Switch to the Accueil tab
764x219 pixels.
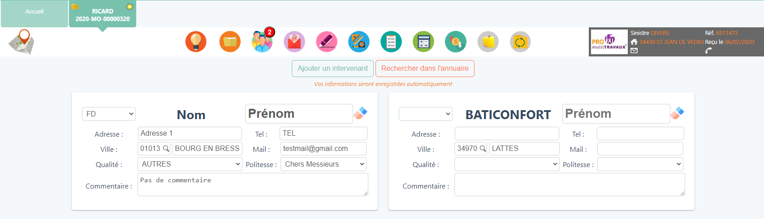click(35, 12)
